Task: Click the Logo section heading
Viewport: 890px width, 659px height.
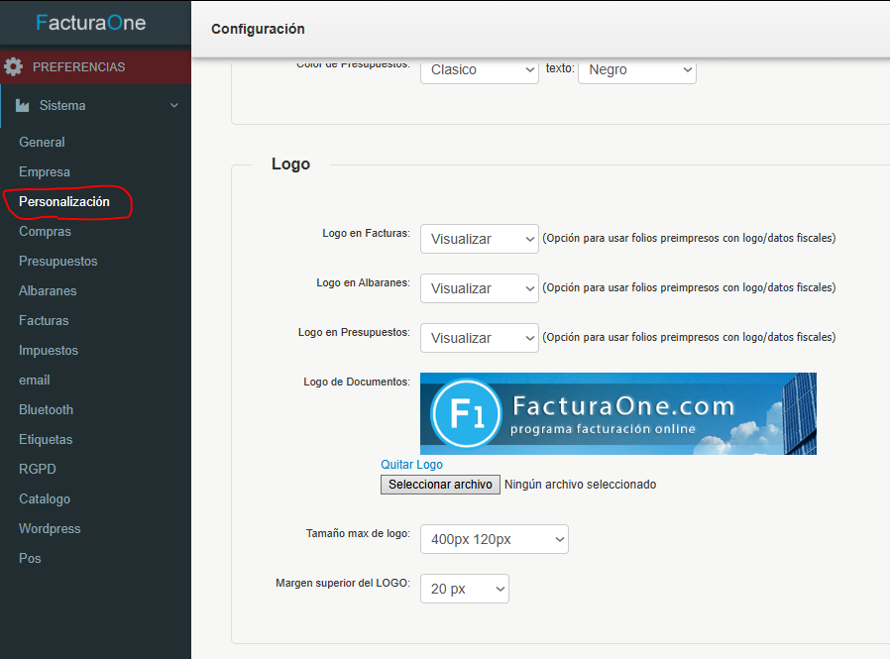Action: click(290, 165)
